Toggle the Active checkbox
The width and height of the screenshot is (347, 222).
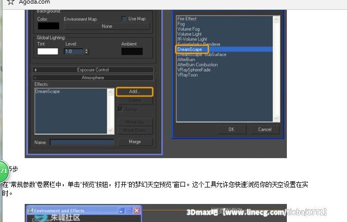(120, 109)
